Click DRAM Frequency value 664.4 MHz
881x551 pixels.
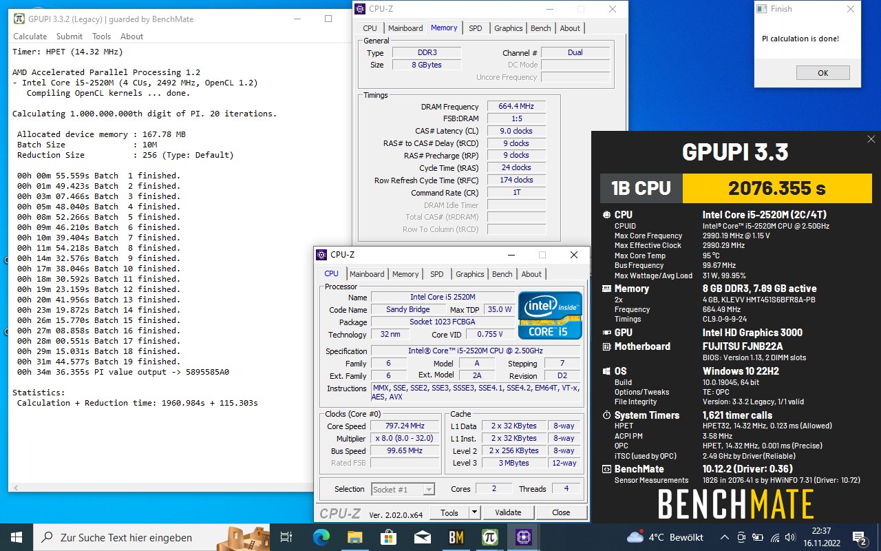click(x=516, y=106)
